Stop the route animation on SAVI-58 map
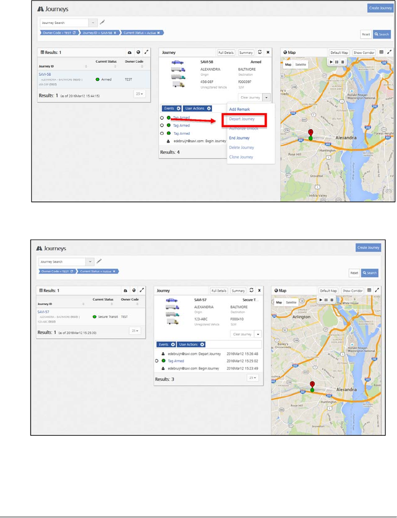This screenshot has height=518, width=397. coord(343,62)
